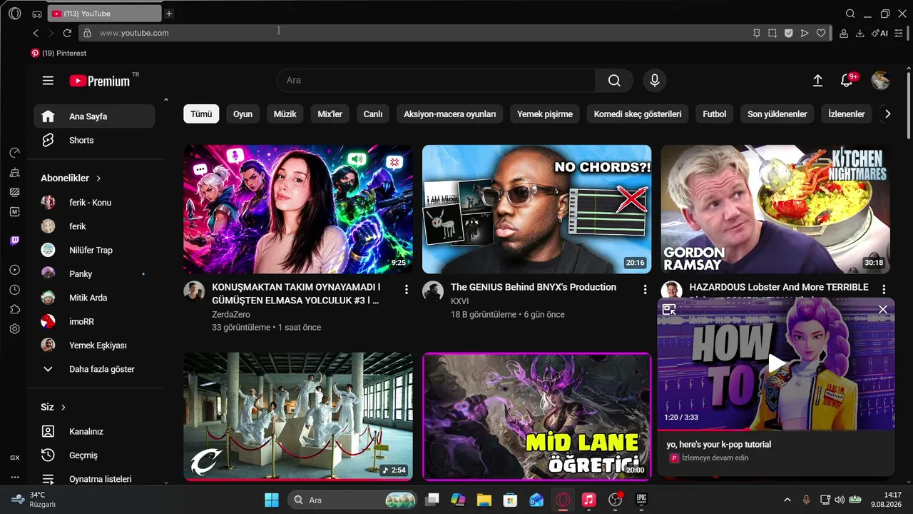Add page to bookmarks with heart icon

[821, 33]
